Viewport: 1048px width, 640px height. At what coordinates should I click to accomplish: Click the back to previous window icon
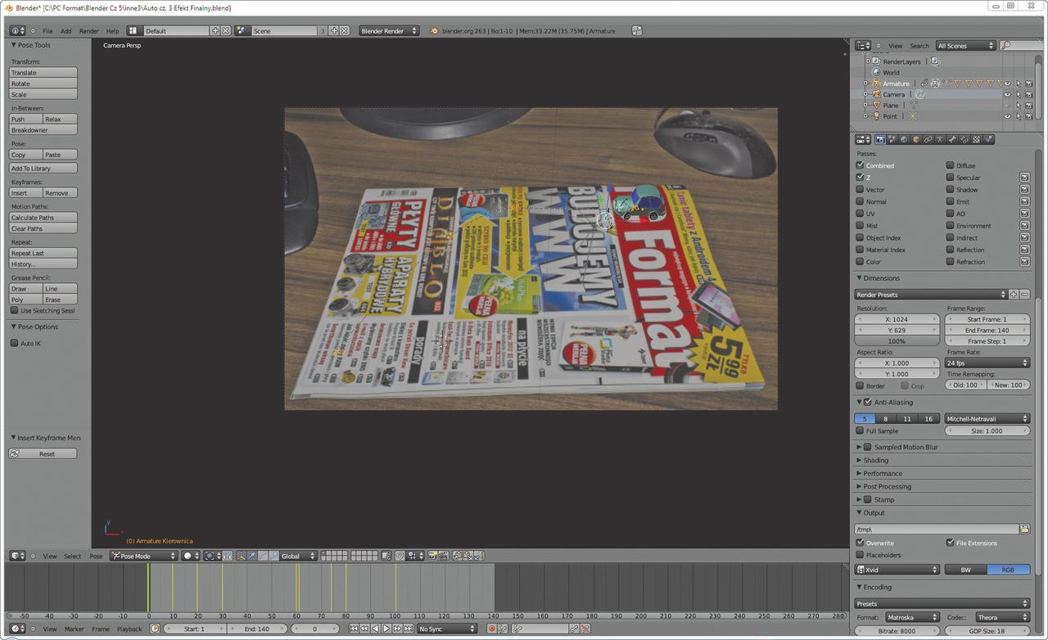[x=637, y=31]
